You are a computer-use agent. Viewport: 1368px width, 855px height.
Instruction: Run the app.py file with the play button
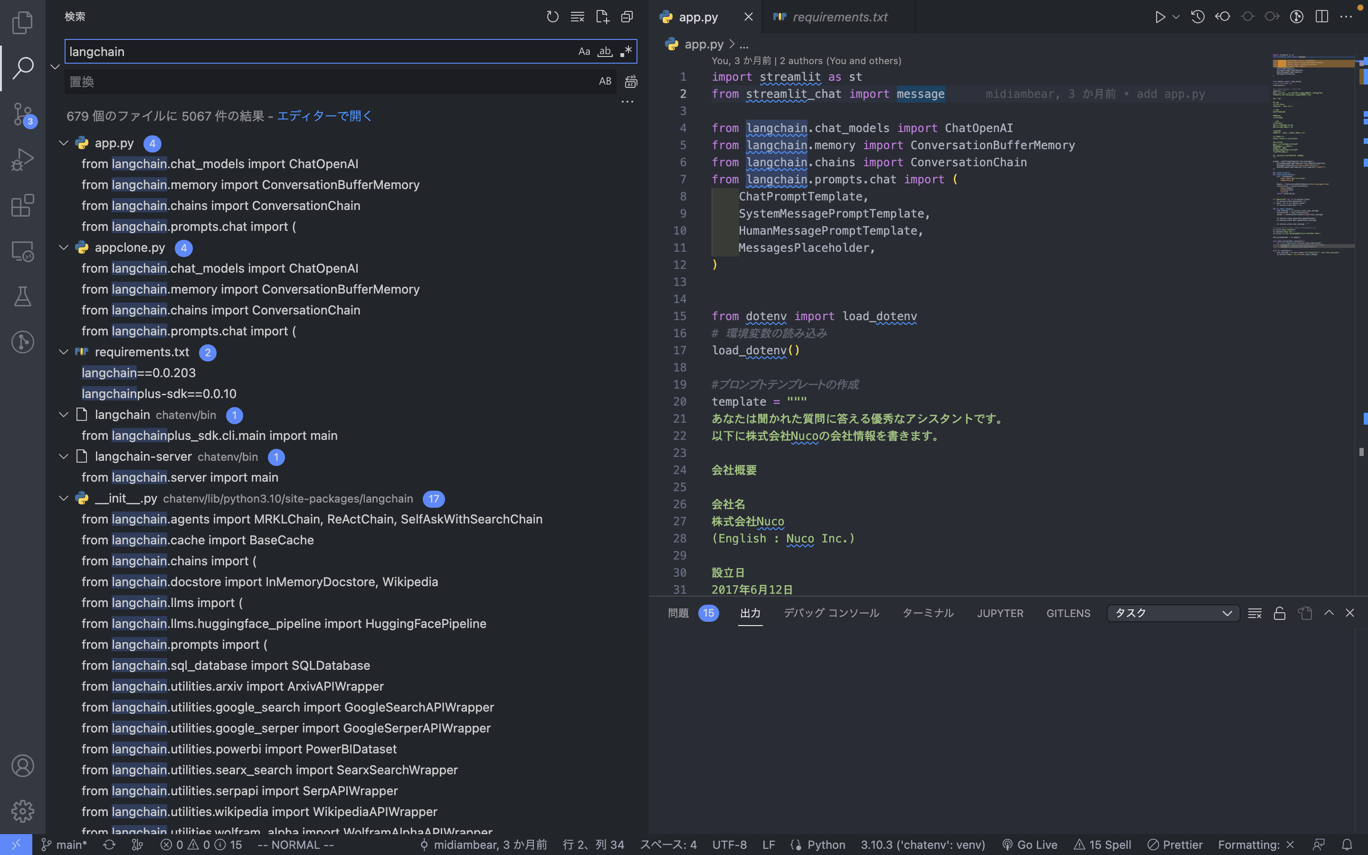point(1160,17)
